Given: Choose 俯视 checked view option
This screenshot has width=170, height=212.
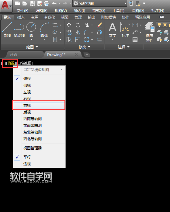Looking at the screenshot, I should click(39, 79).
